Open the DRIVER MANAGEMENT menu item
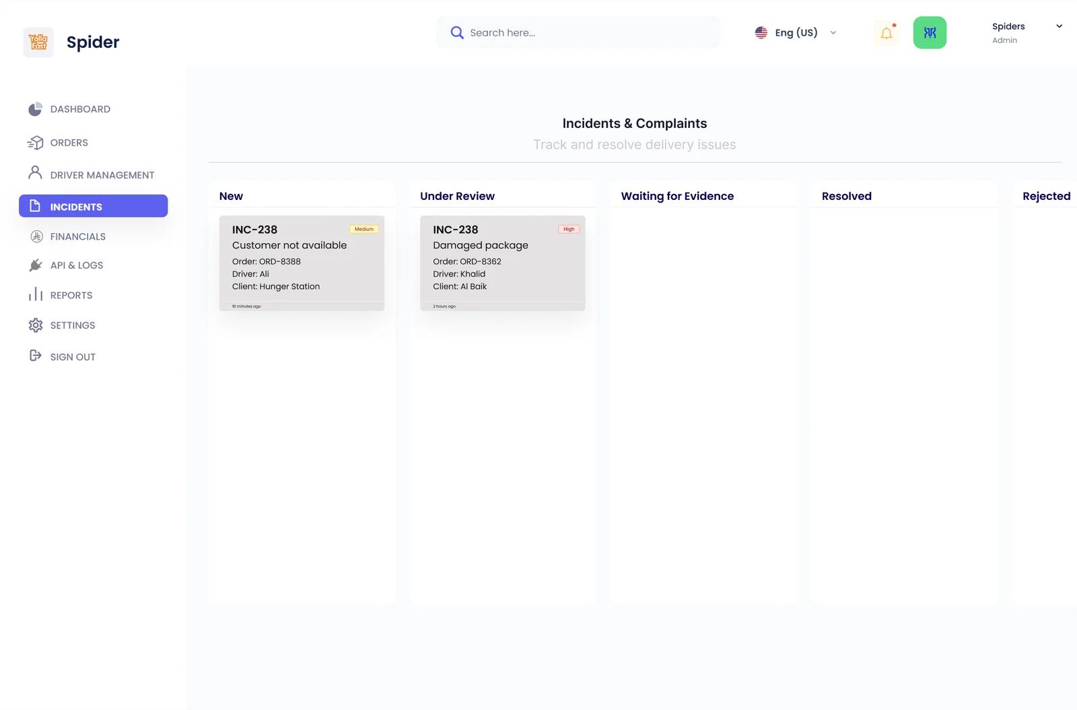The image size is (1077, 710). click(x=102, y=175)
